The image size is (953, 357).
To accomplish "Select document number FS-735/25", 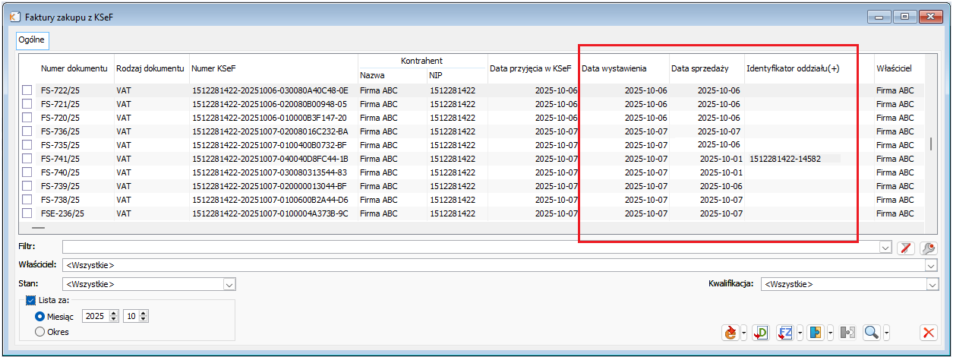I will pyautogui.click(x=60, y=145).
